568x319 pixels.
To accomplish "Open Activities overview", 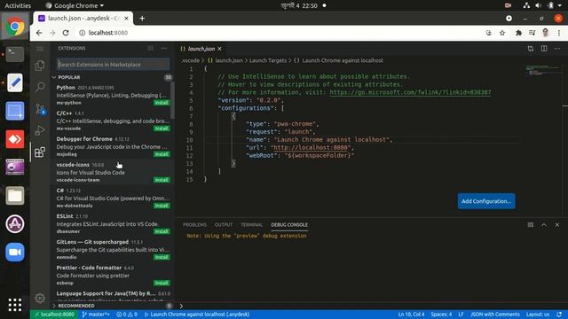I will (18, 5).
